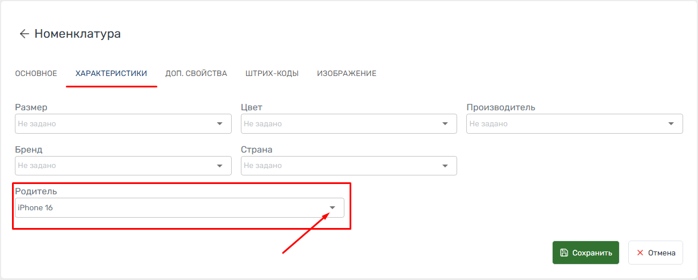
Task: Expand the Родитель dropdown arrow
Action: pos(332,208)
